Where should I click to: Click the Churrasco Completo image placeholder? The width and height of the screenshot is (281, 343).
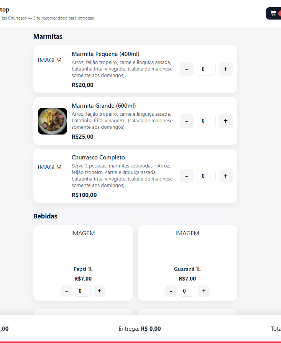[x=50, y=167]
